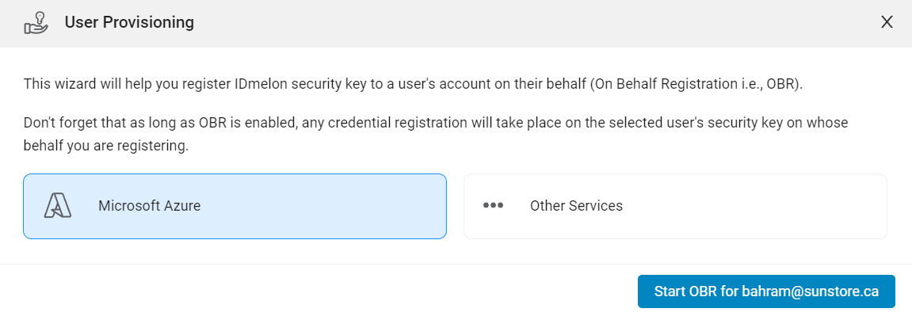
Task: Click the "Microsoft Azure" label text
Action: coord(150,206)
